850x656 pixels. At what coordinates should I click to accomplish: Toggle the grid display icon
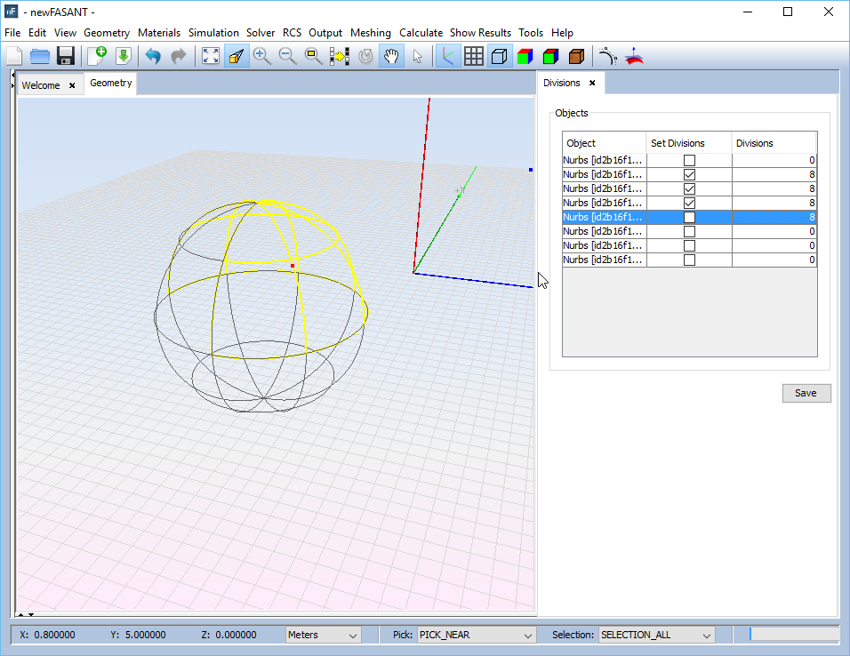click(474, 56)
